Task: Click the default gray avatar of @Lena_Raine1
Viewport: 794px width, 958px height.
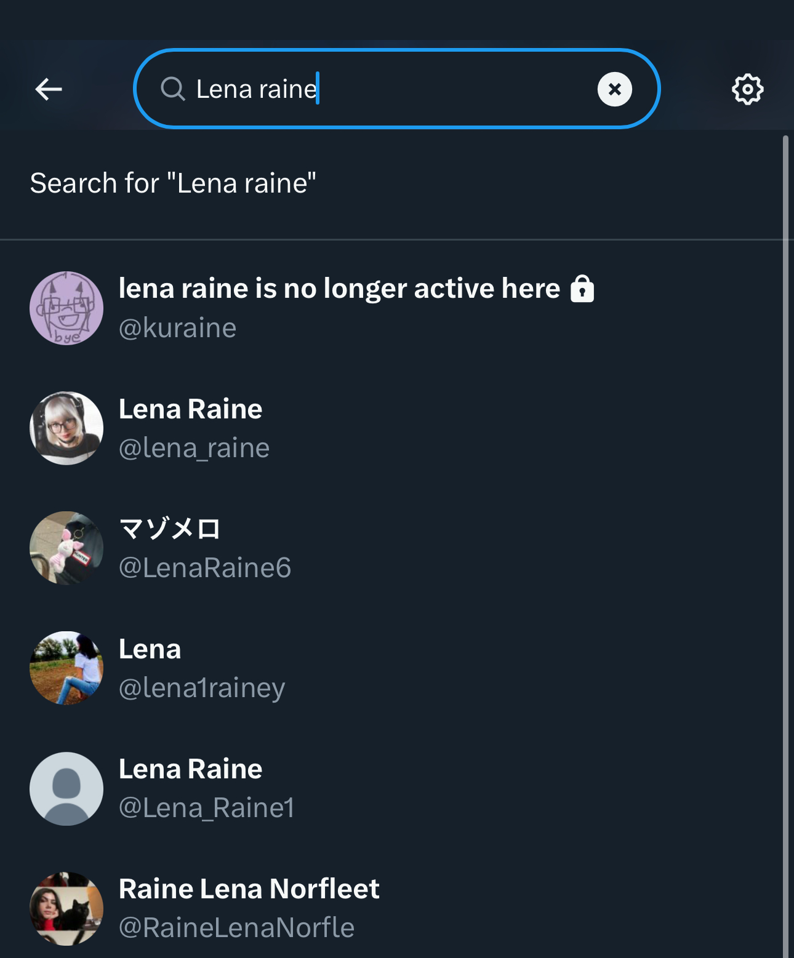Action: (x=66, y=788)
